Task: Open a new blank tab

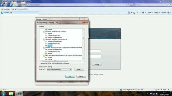Action: coord(40,13)
